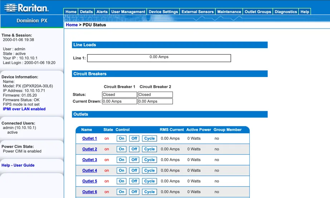
Task: Click 'IP Address: 10.10.10.71' text
Action: [24, 91]
